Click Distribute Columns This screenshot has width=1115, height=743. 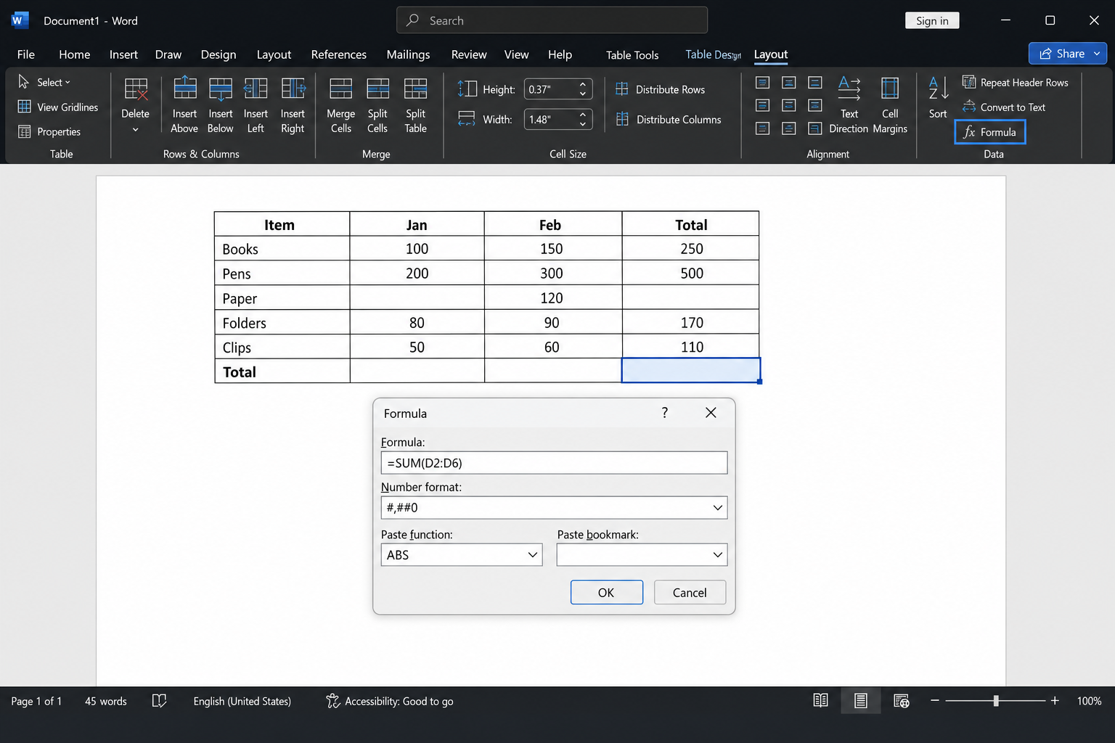point(669,119)
